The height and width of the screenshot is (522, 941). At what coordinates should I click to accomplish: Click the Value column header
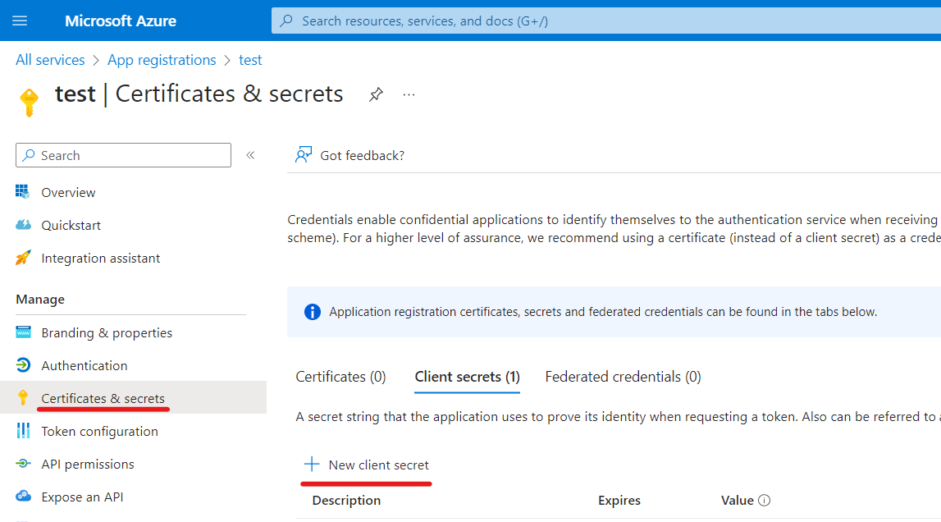(x=737, y=501)
